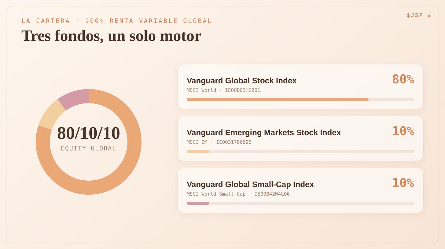This screenshot has height=249, width=445.
Task: Click the $JSP triangle icon
Action: pos(429,15)
